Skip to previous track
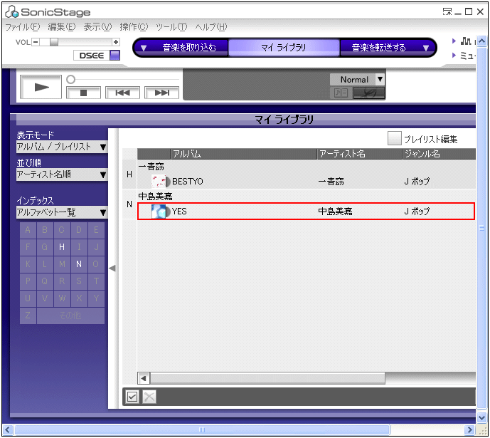Image resolution: width=490 pixels, height=438 pixels. [x=122, y=93]
